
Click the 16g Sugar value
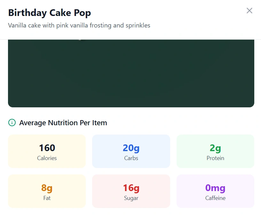pyautogui.click(x=131, y=188)
